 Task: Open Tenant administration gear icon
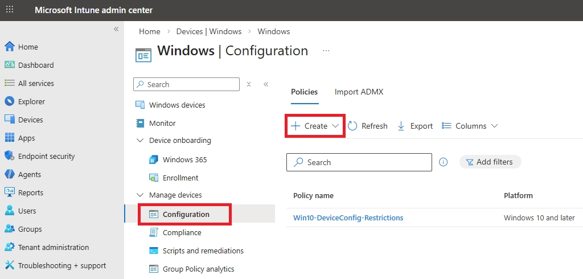click(10, 247)
